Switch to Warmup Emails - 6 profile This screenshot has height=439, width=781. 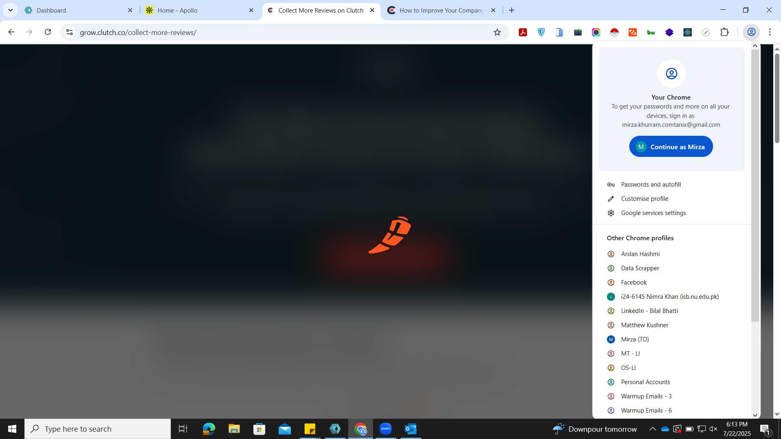coord(671,411)
